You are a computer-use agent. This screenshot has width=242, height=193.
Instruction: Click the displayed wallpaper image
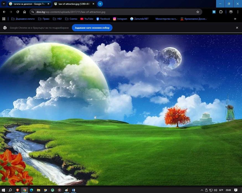[x=121, y=110]
